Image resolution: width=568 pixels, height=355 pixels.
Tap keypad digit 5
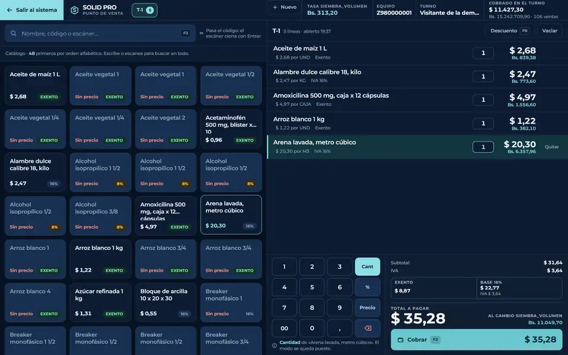click(312, 287)
